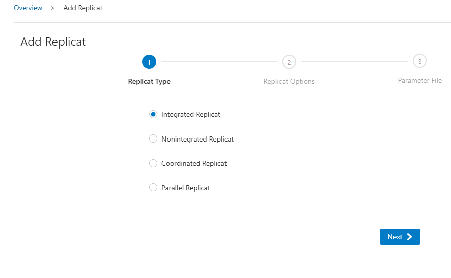Select the Integrated Replicat radio button
The height and width of the screenshot is (278, 451).
153,114
